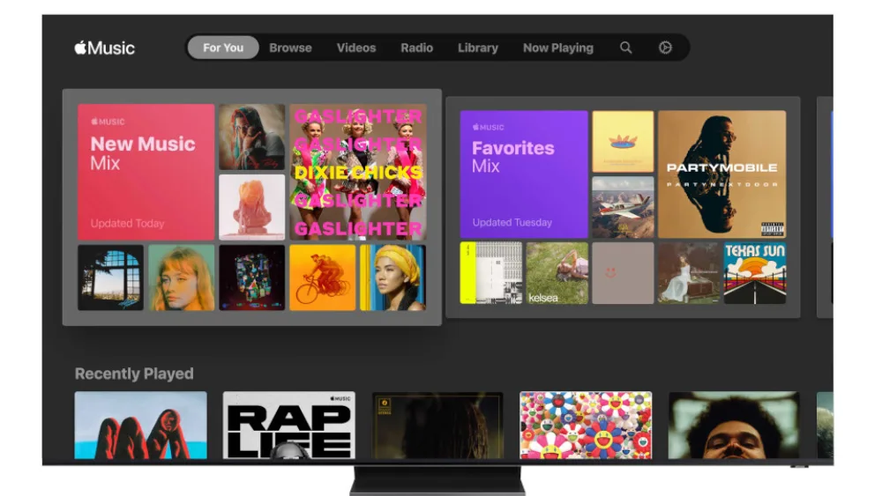Screen dimensions: 882x496
Task: Open the yellow stripe grayscale album cover
Action: pos(491,273)
